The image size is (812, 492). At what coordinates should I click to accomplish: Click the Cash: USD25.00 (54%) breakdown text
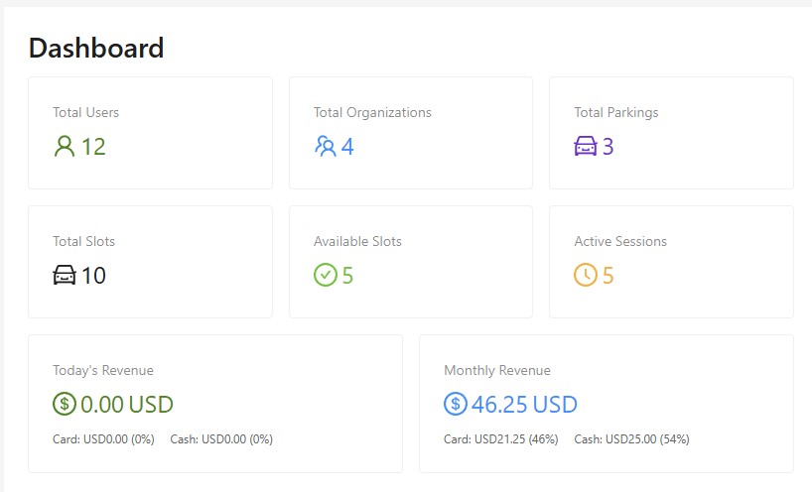631,439
